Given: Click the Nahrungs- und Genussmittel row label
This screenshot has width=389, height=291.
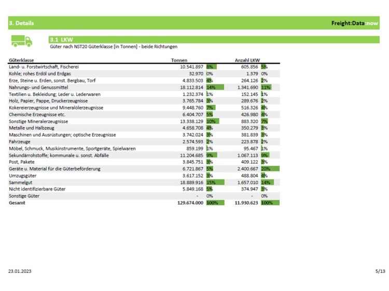Looking at the screenshot, I should (x=37, y=88).
